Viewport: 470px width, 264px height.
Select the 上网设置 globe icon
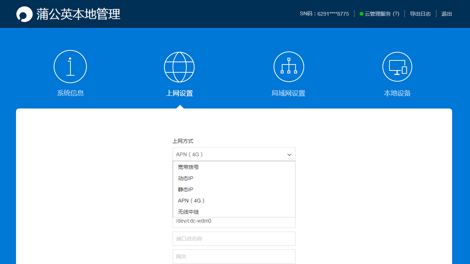pos(179,67)
